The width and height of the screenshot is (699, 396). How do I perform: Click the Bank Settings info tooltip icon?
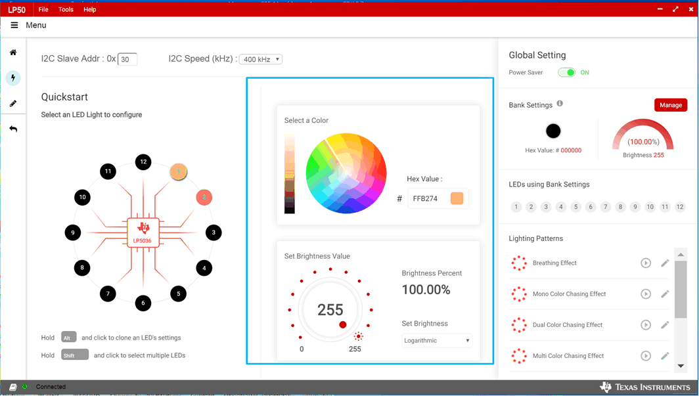pyautogui.click(x=559, y=104)
